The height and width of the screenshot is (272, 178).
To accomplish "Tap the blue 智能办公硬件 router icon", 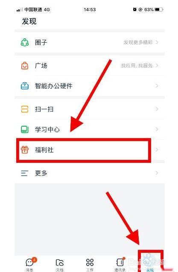I will tap(25, 86).
